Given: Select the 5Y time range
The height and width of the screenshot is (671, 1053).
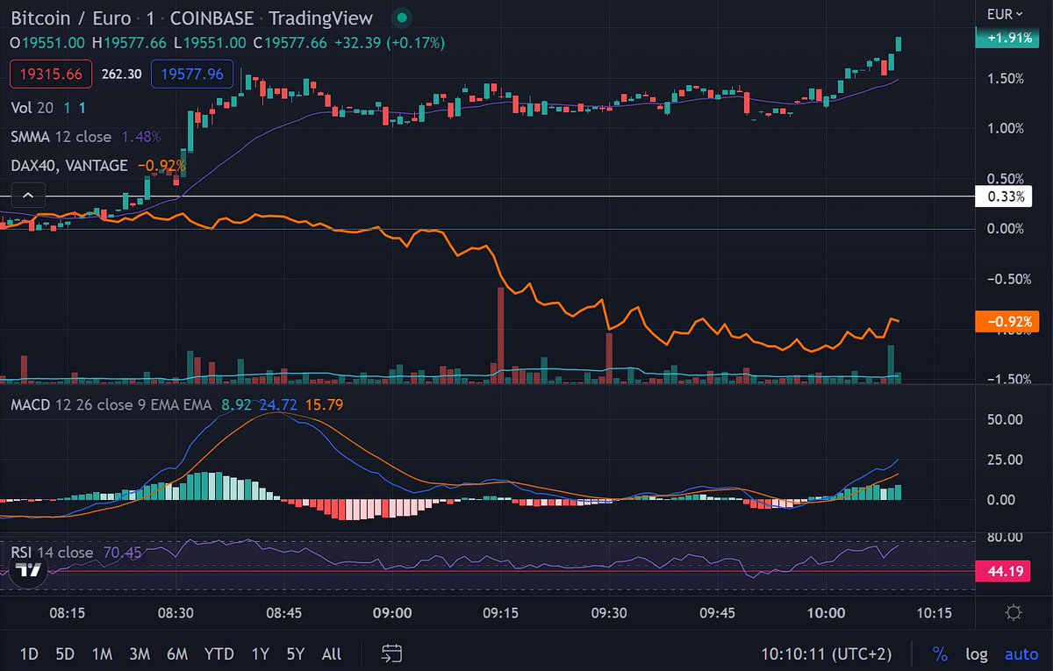Looking at the screenshot, I should click(295, 653).
